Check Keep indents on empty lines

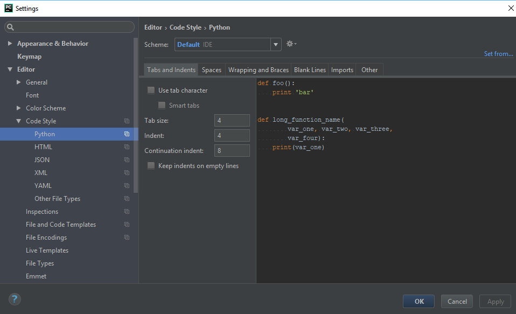(151, 165)
